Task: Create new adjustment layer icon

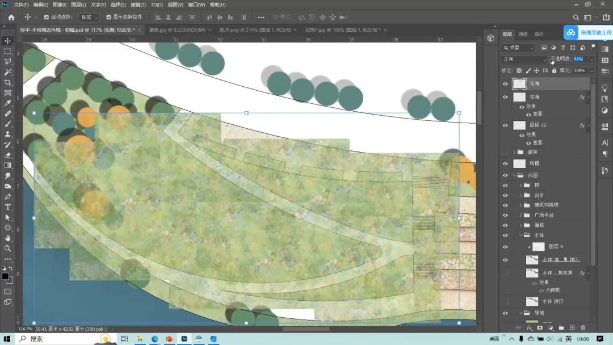Action: (551, 328)
